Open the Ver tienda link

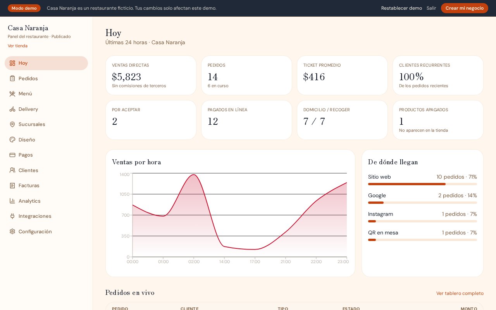coord(17,46)
